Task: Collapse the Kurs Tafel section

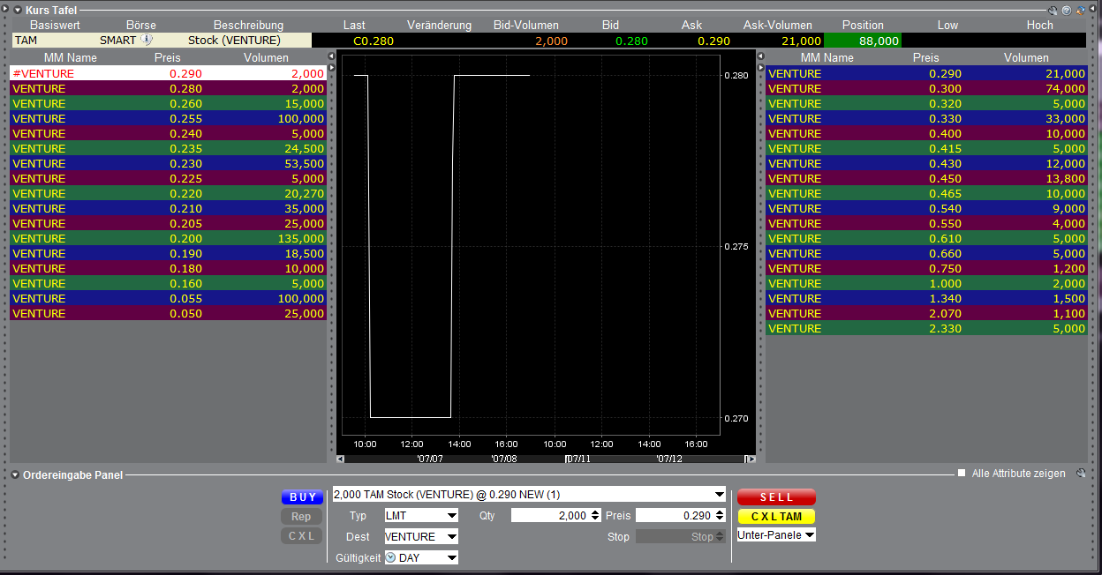Action: [x=17, y=10]
